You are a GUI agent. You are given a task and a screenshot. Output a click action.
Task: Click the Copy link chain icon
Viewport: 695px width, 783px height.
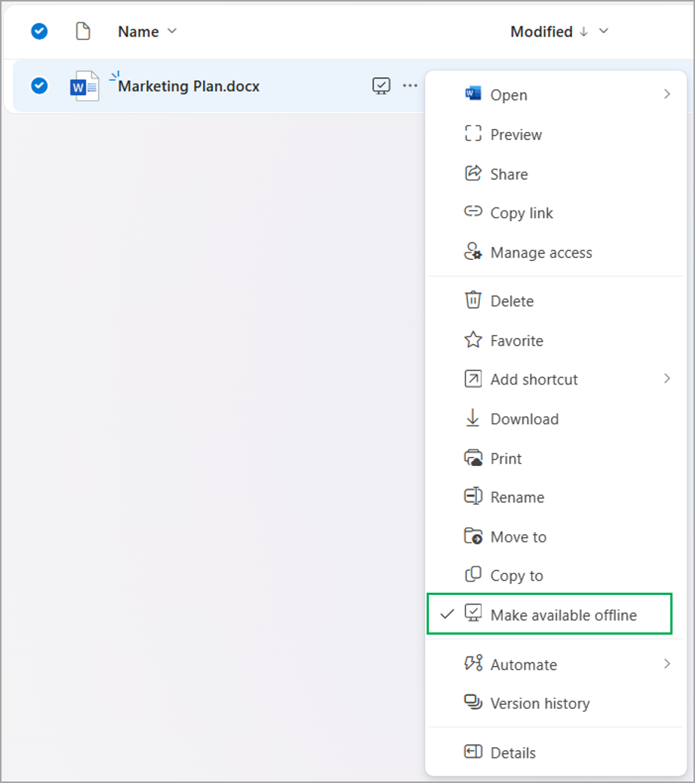pos(472,212)
